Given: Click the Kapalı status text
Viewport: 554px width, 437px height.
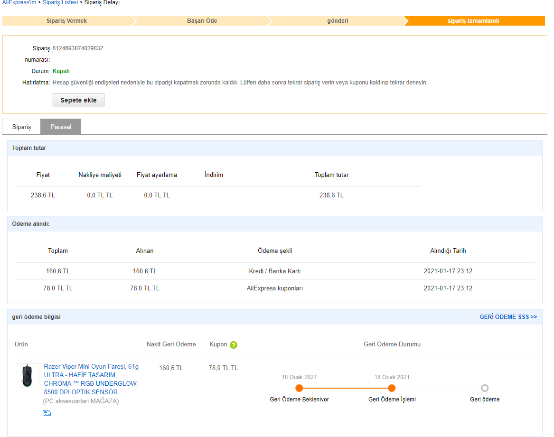Looking at the screenshot, I should [61, 71].
